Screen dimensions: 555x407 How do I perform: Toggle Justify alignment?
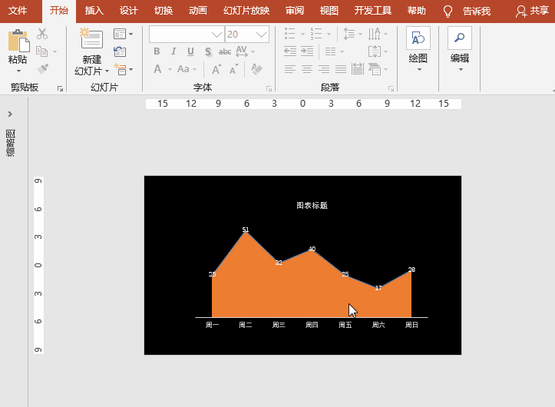tap(341, 69)
